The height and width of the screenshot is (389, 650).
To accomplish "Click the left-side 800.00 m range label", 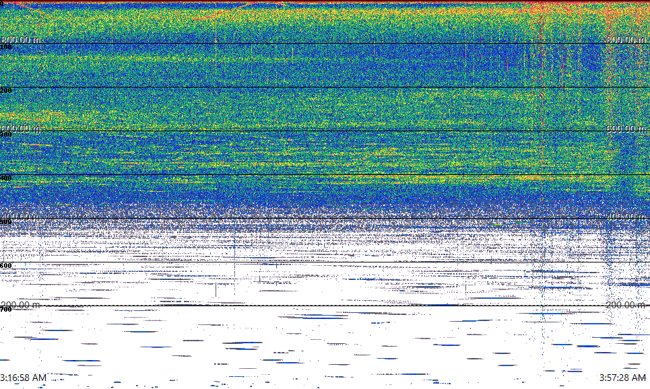I will pos(21,40).
